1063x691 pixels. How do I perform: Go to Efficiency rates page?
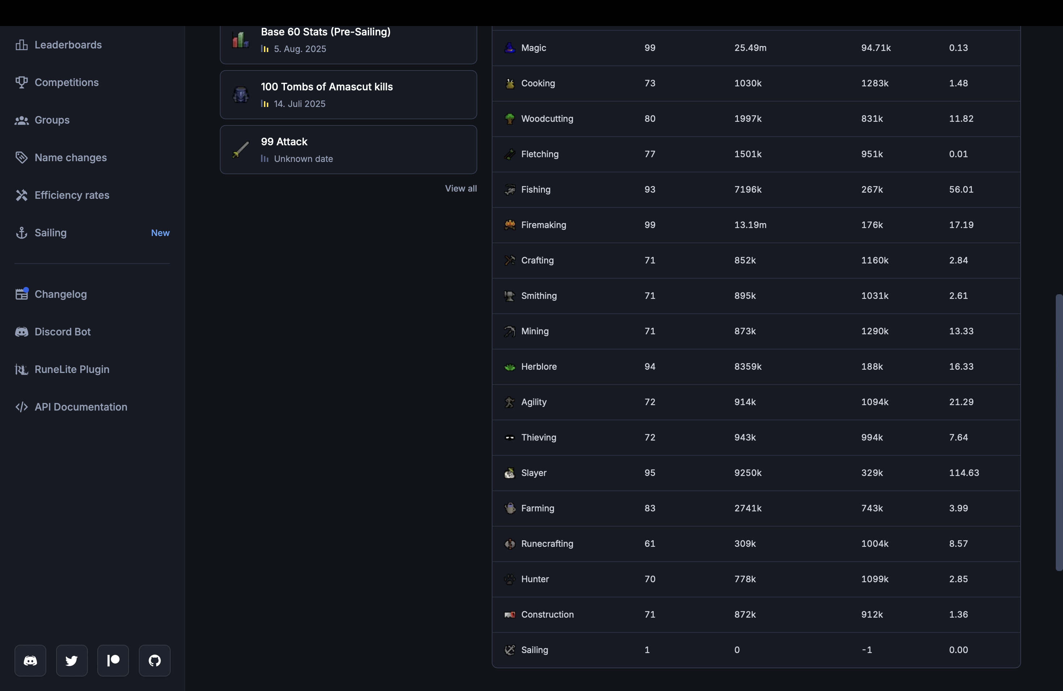(72, 195)
